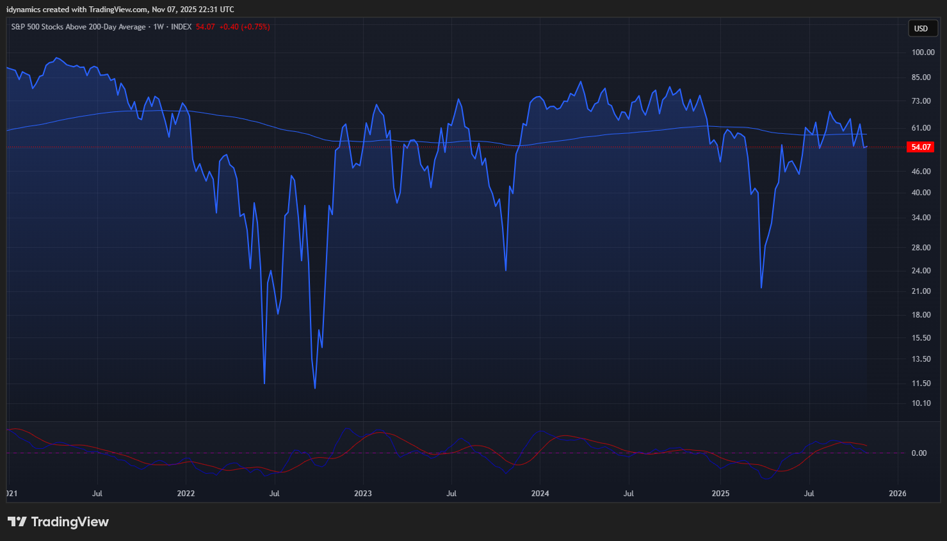The height and width of the screenshot is (541, 947).
Task: Click the header text with idynamics attribution
Action: 120,10
